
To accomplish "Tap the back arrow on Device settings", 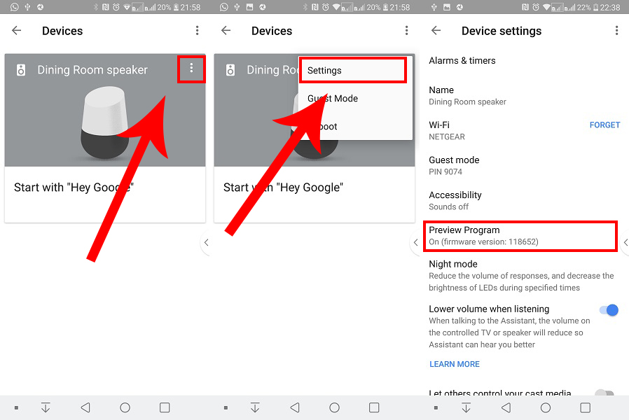I will [436, 31].
